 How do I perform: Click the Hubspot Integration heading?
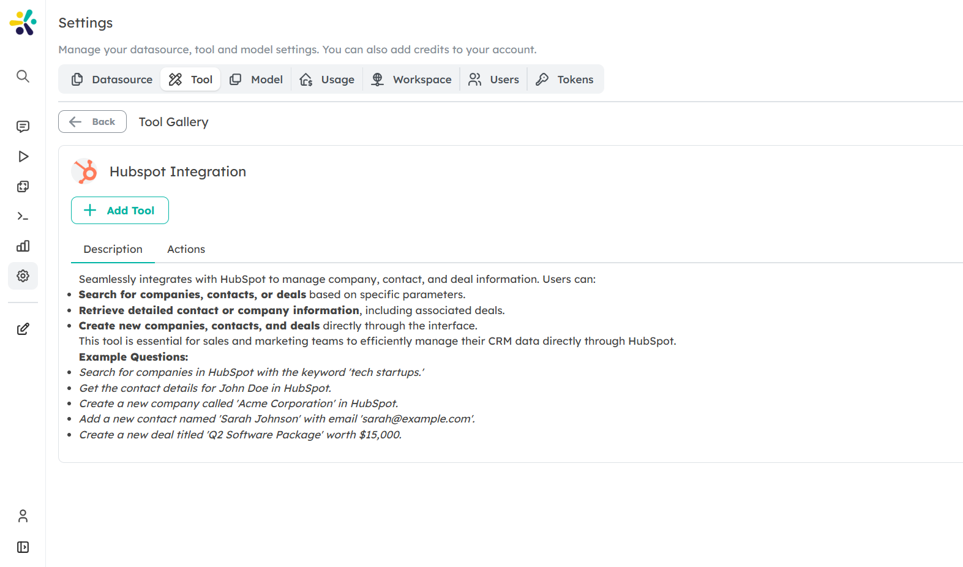pos(178,172)
